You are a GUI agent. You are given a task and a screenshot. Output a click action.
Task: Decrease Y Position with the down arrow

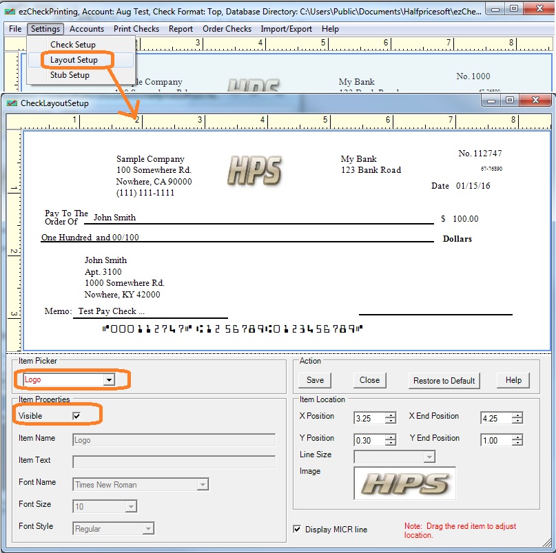(391, 443)
